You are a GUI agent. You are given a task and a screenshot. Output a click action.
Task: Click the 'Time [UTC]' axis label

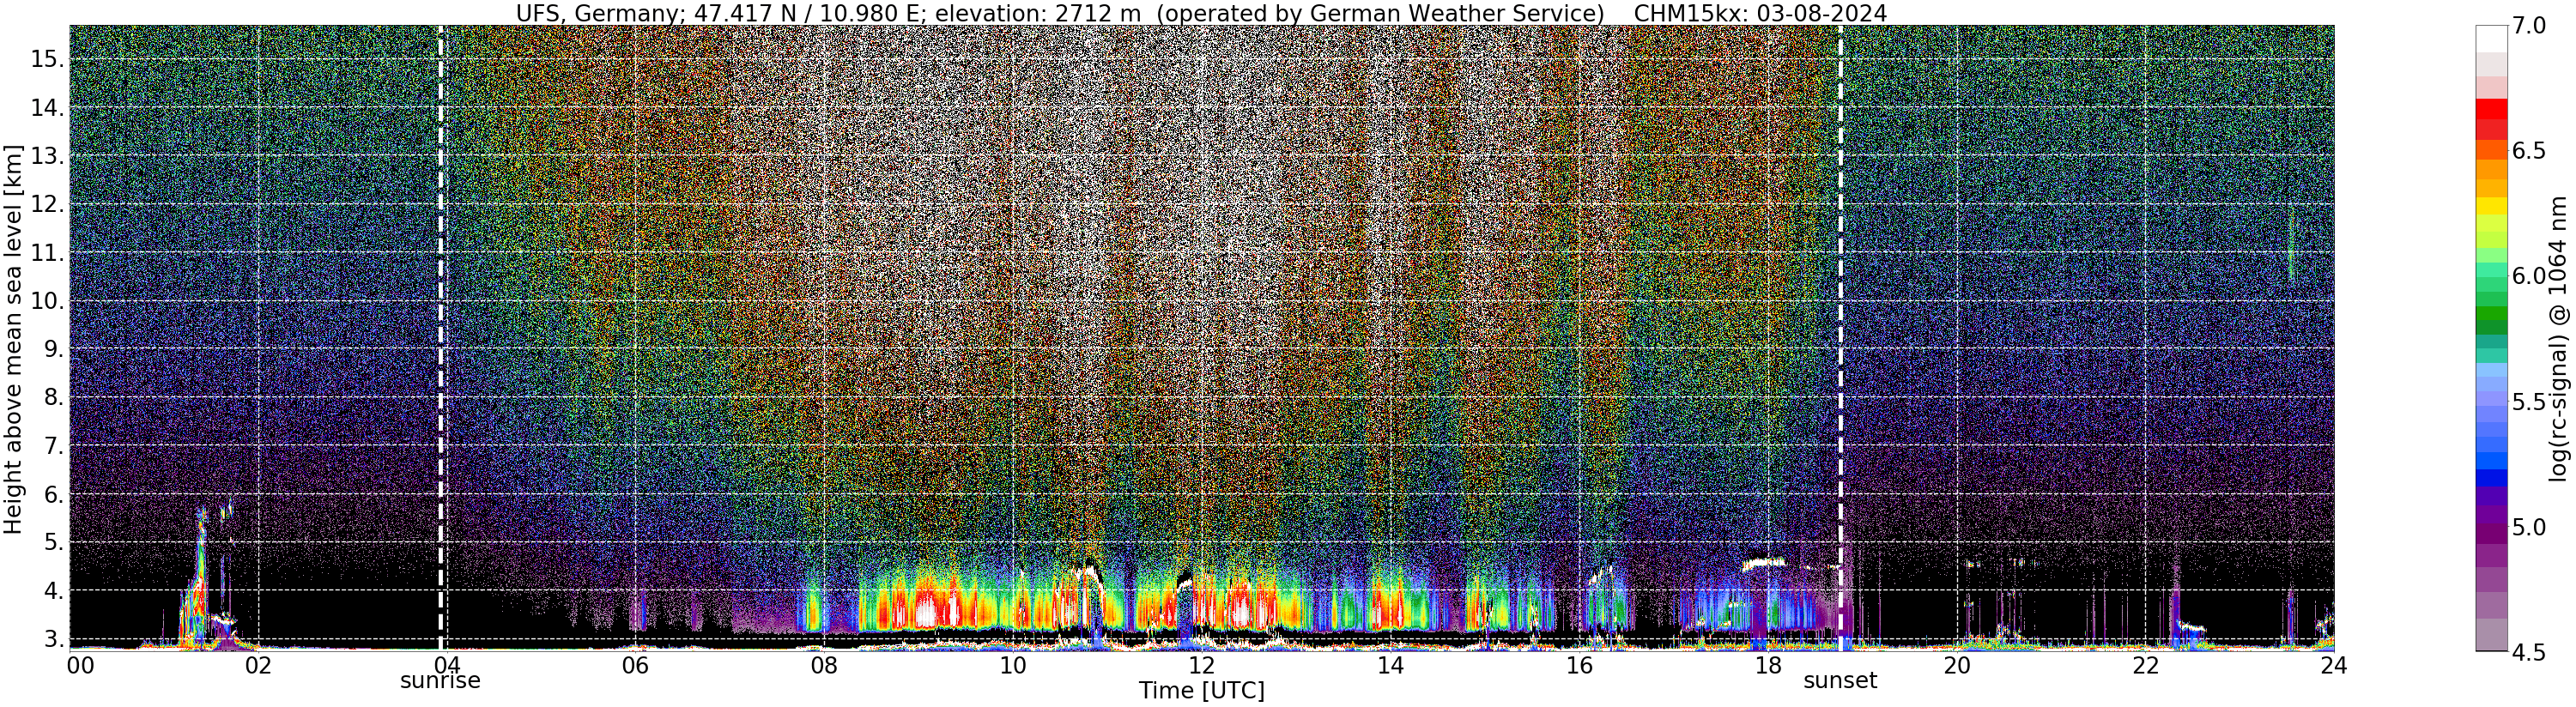[x=1201, y=691]
